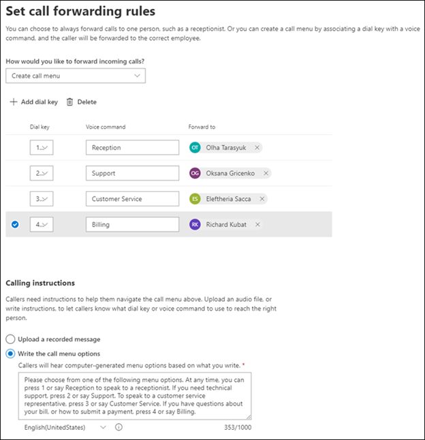This screenshot has height=440, width=425.
Task: Click the Delete trash icon
Action: (69, 102)
